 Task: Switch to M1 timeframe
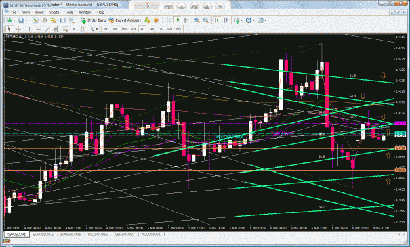tap(106, 29)
